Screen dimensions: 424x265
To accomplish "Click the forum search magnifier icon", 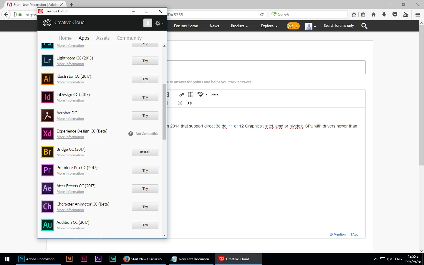I will [x=364, y=26].
